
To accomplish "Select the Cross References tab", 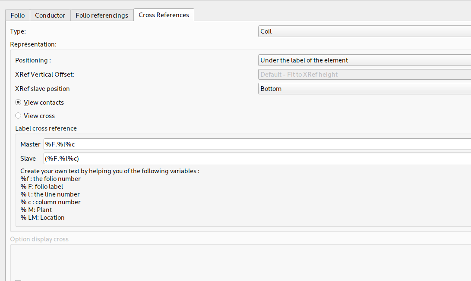I will [164, 15].
